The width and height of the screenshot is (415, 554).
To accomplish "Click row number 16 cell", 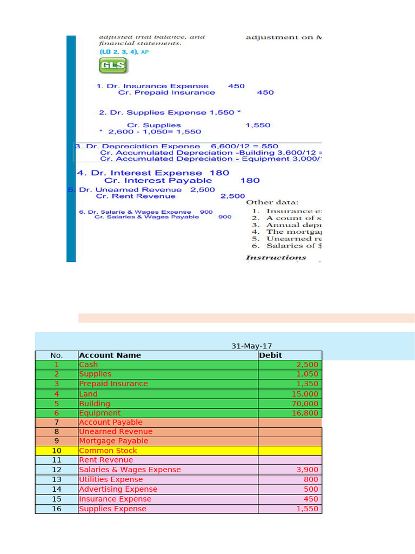I will point(56,509).
